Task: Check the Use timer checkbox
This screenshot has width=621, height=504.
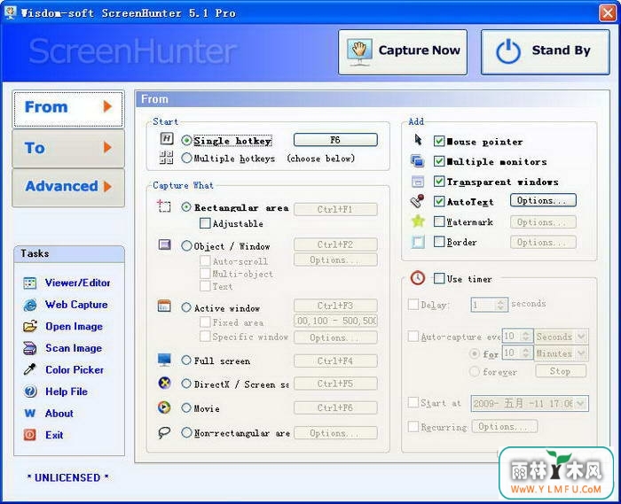Action: click(x=439, y=278)
